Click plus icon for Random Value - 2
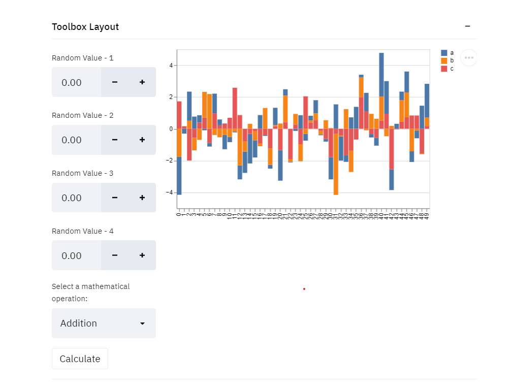511x388 pixels. point(142,140)
